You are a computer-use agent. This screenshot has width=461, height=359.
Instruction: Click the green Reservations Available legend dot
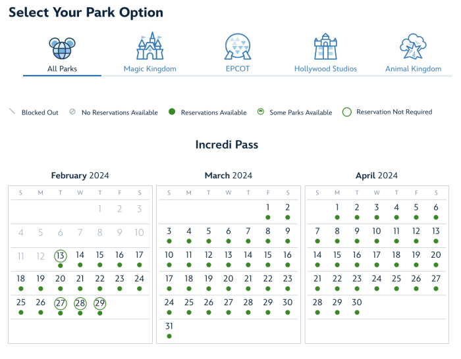171,112
